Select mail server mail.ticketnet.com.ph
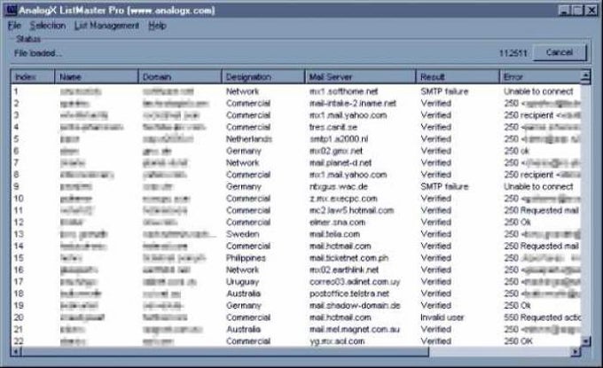 coord(348,258)
